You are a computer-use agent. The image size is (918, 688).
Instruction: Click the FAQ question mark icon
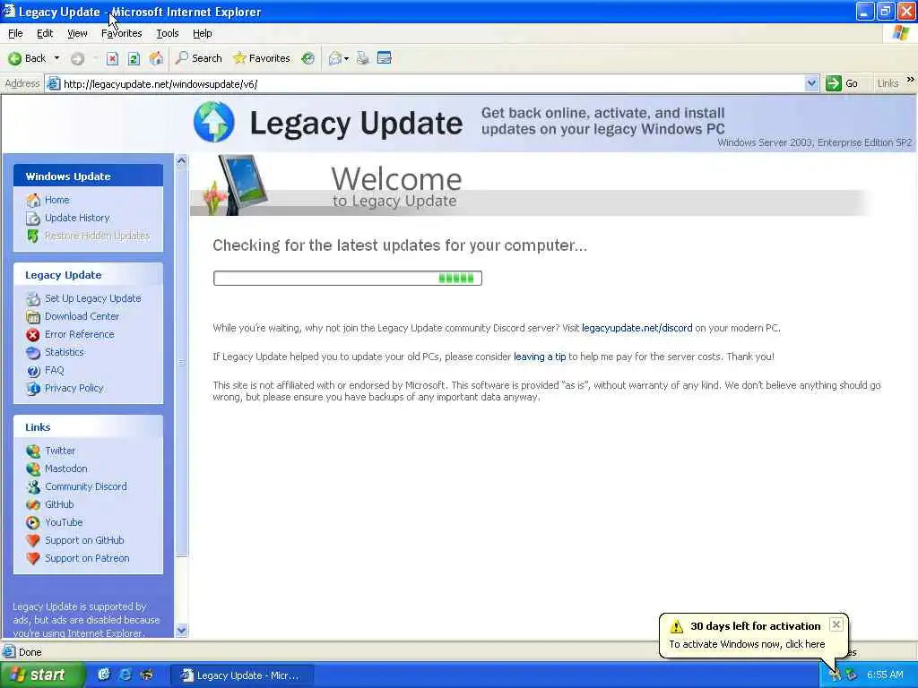(x=33, y=370)
